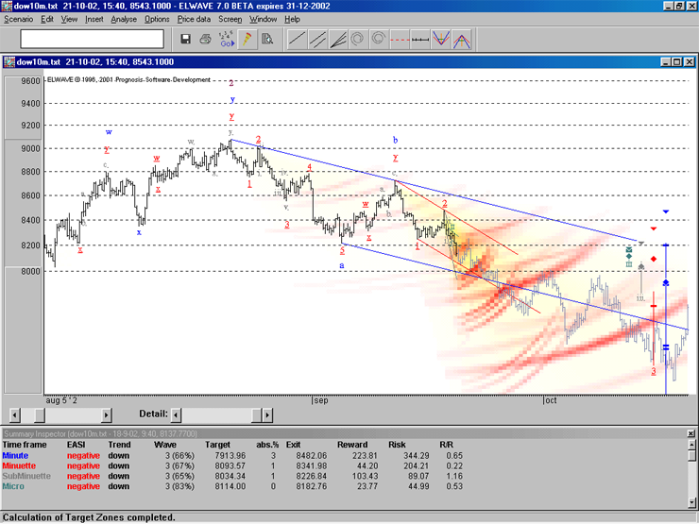Select the single trend line tool
Image resolution: width=699 pixels, height=524 pixels.
297,39
